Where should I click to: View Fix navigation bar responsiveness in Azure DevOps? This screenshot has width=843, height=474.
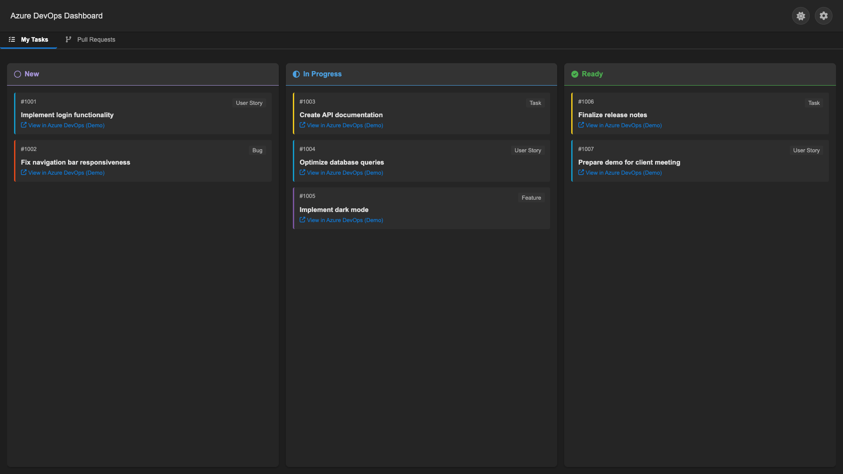63,173
